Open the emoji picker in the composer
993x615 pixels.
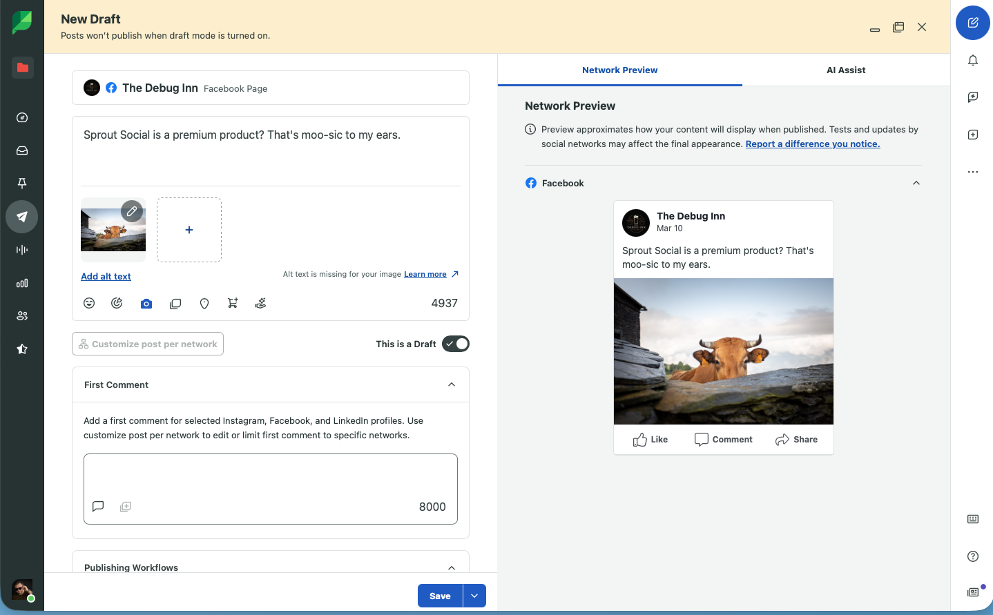click(89, 303)
